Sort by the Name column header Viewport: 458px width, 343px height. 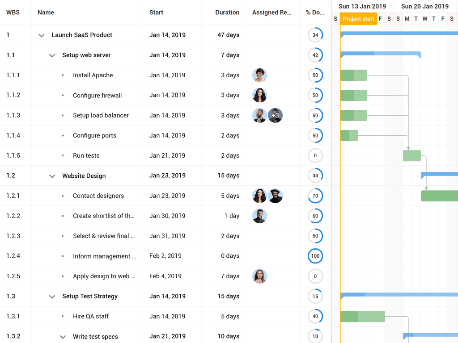(46, 13)
